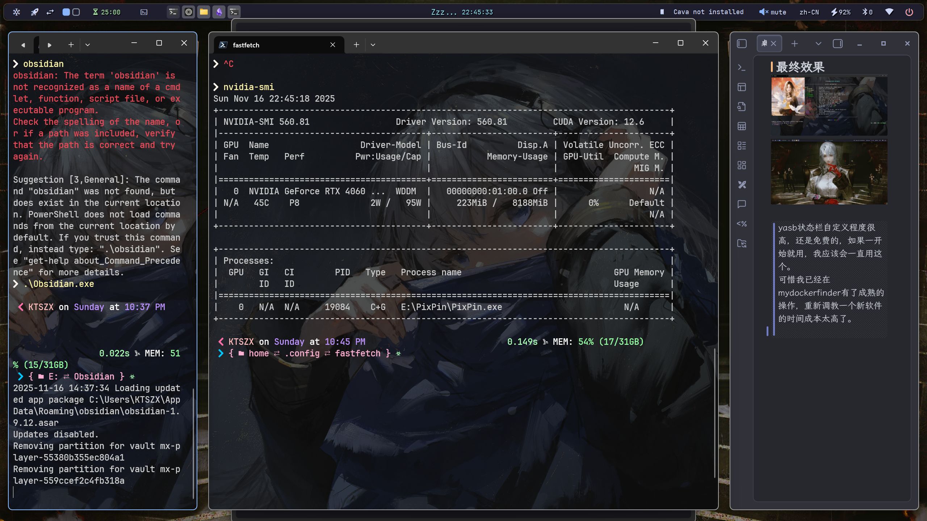Expand the Obsidian tab list chevron

pos(818,43)
